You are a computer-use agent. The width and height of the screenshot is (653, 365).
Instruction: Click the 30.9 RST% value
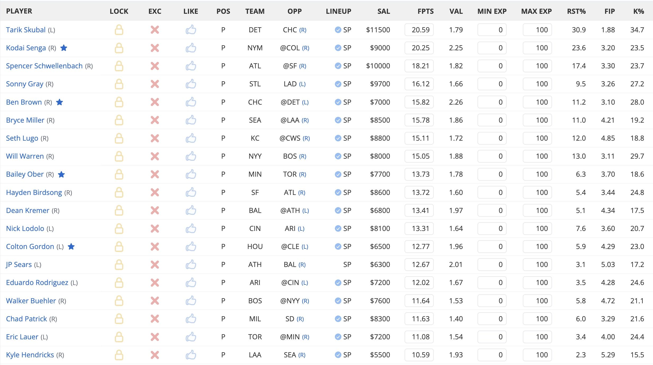[x=579, y=30]
